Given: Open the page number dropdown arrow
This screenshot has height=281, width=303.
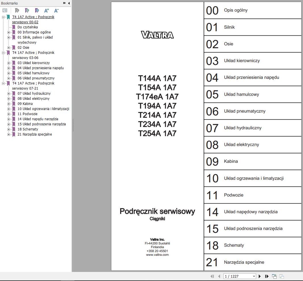Looking at the screenshot, I should pos(254,276).
